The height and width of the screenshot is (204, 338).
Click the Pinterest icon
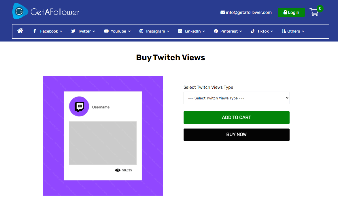(216, 31)
